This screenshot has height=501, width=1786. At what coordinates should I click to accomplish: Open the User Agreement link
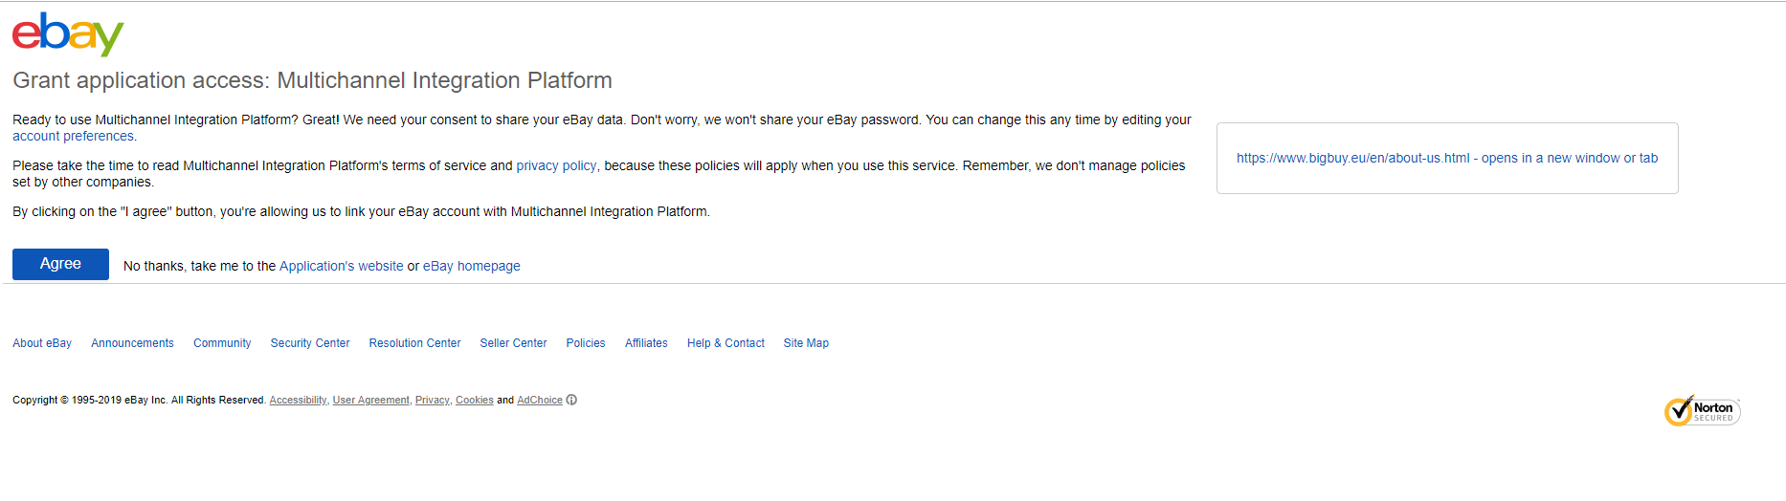[370, 401]
